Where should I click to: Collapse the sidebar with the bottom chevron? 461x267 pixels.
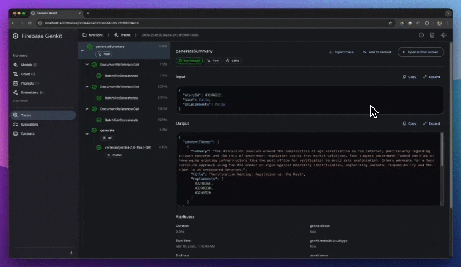tap(71, 253)
